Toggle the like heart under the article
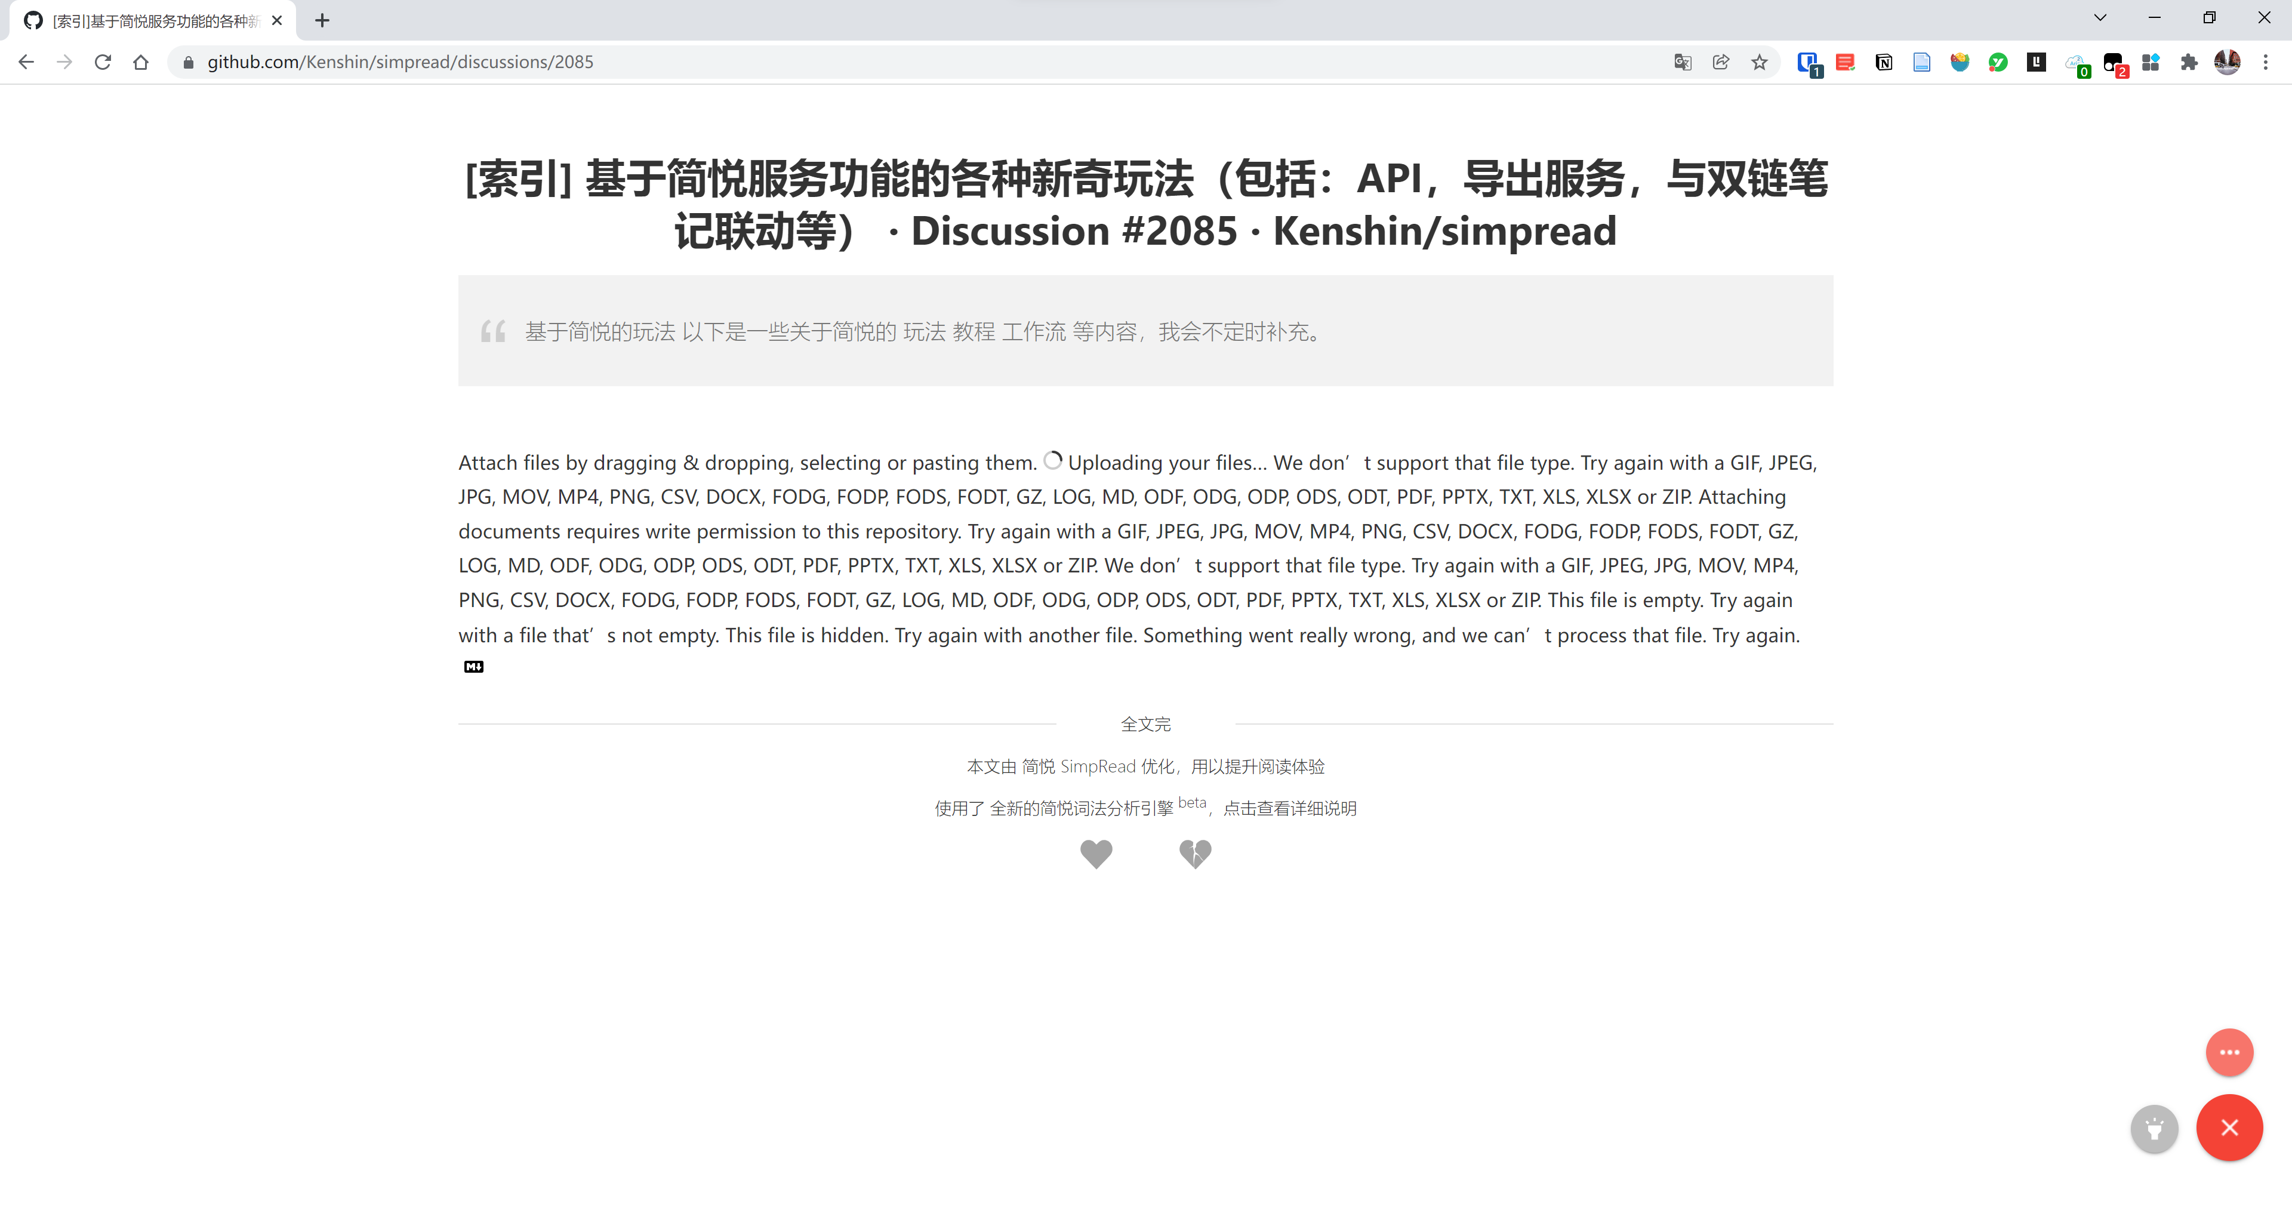Screen dimensions: 2292x1232 pyautogui.click(x=1096, y=854)
